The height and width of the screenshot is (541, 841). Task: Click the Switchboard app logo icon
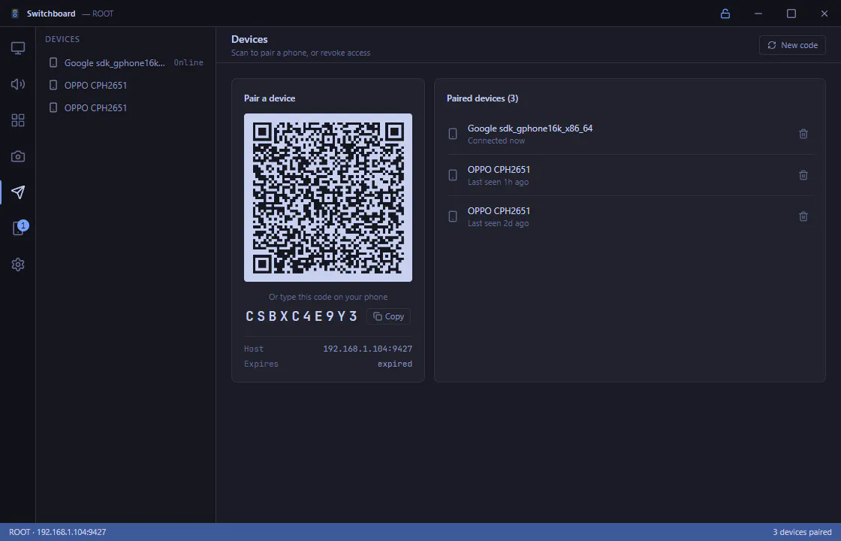tap(15, 14)
